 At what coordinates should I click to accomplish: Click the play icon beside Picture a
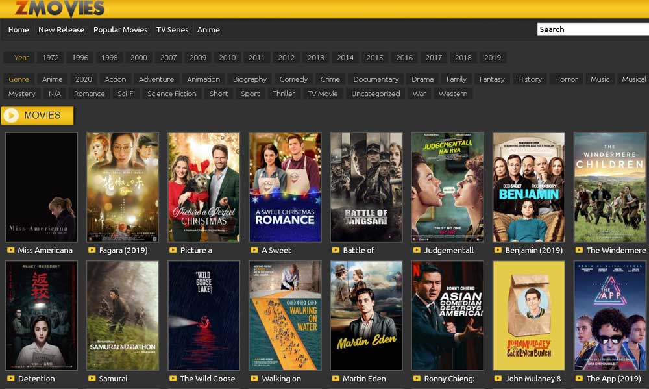(173, 250)
